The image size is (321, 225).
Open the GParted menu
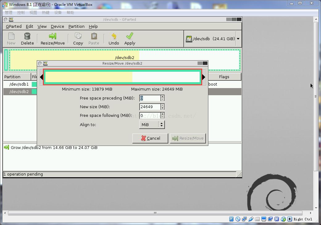14,27
